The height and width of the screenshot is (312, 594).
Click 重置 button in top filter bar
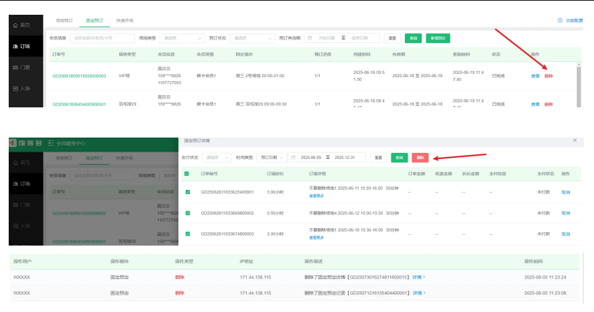(392, 38)
